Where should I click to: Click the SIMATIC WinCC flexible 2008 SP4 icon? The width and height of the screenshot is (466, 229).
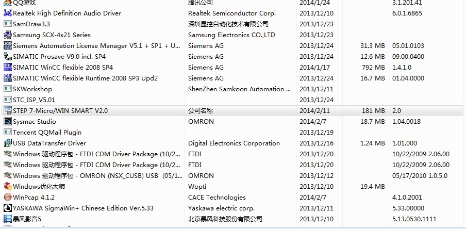point(7,67)
